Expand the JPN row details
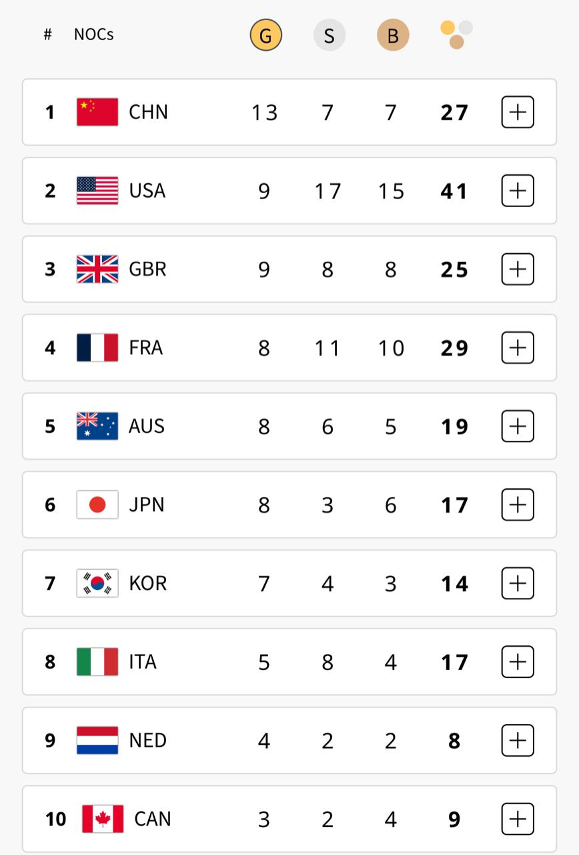 (x=518, y=505)
